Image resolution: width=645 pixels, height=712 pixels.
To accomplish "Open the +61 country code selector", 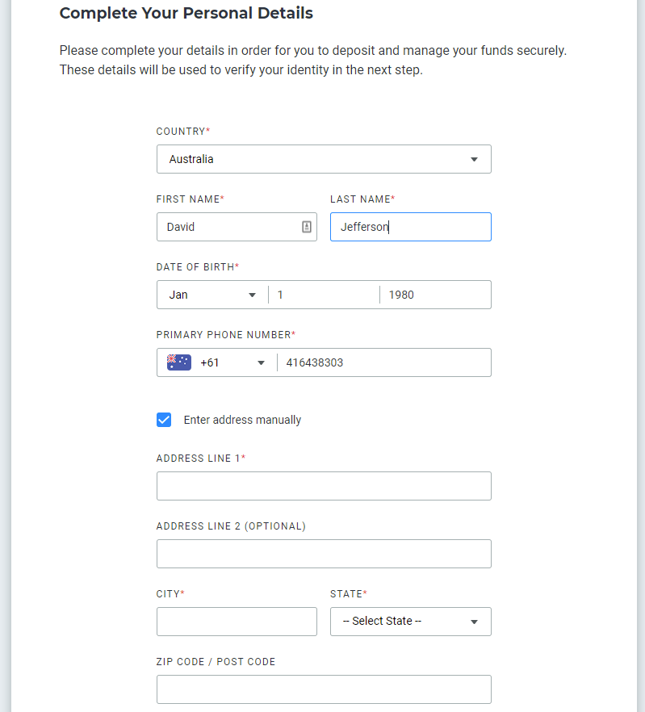I will point(216,362).
